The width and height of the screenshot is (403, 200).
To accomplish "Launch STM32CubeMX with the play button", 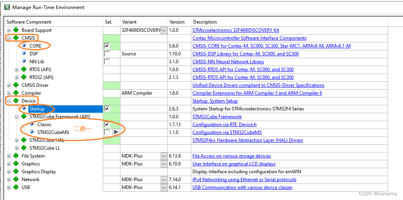I will (x=116, y=132).
